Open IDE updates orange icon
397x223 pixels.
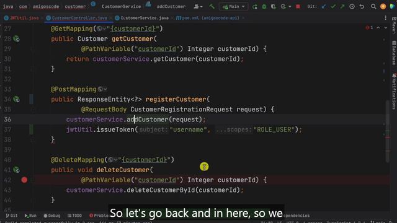[x=383, y=7]
